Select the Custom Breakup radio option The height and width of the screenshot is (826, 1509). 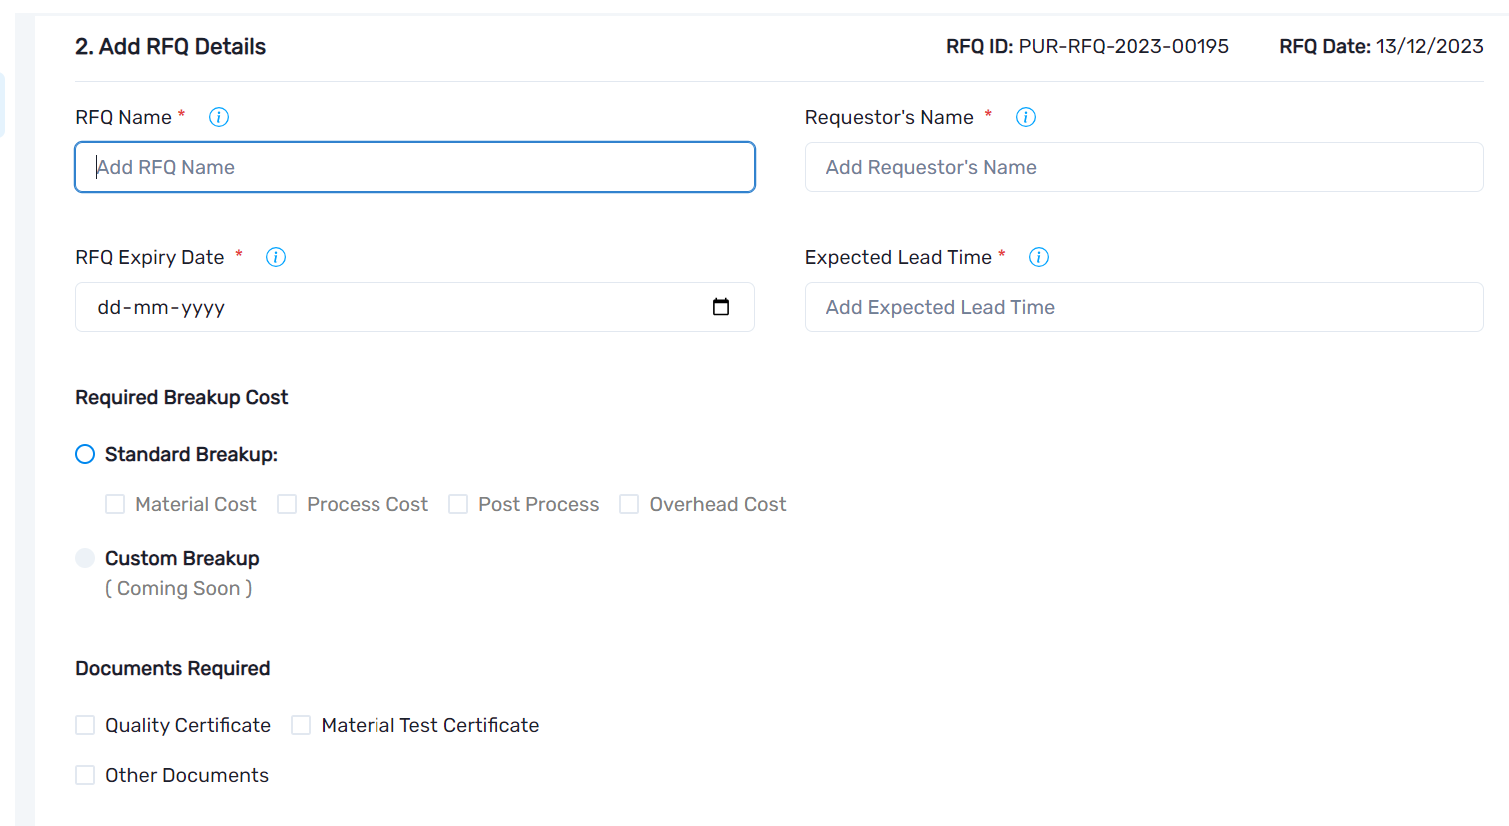pyautogui.click(x=85, y=558)
